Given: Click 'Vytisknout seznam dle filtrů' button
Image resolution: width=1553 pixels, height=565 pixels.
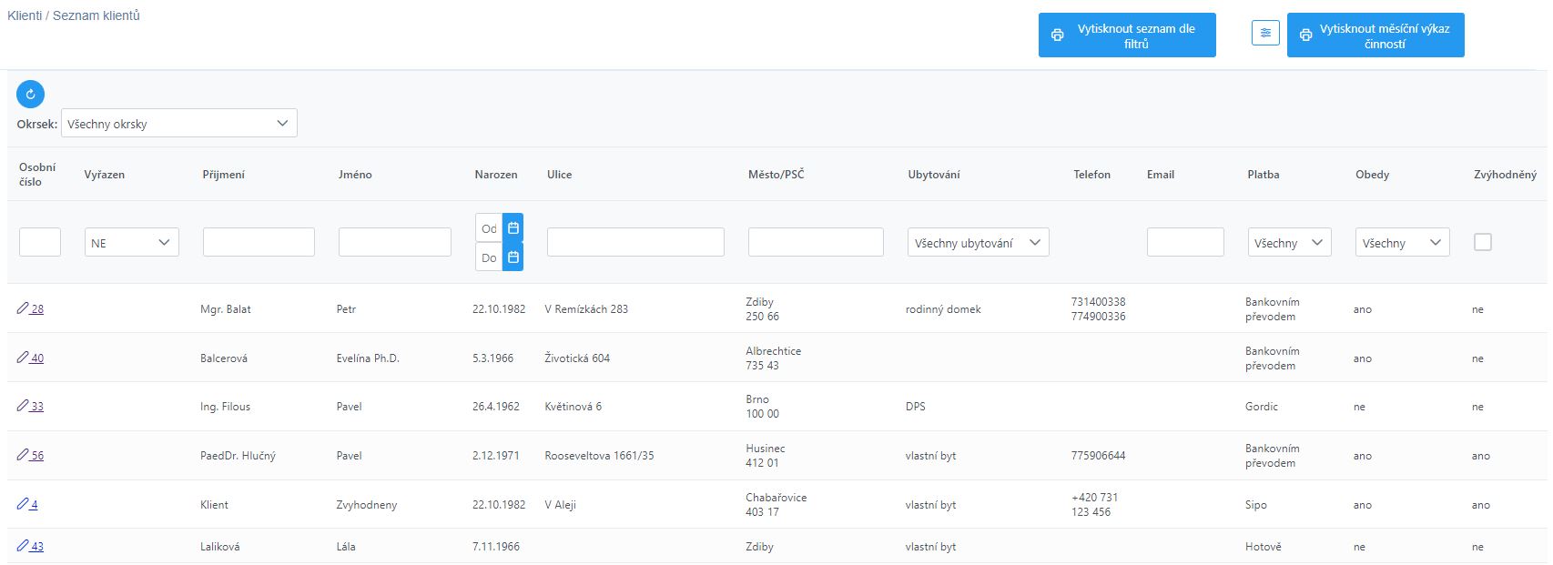Looking at the screenshot, I should [1127, 35].
